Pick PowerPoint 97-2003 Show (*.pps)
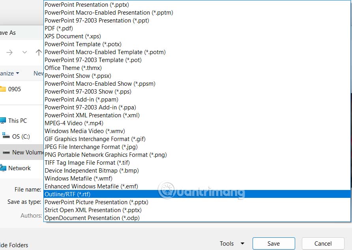 (197, 91)
